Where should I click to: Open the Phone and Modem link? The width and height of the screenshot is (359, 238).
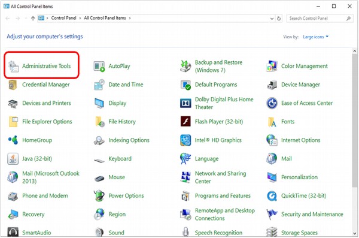click(45, 196)
